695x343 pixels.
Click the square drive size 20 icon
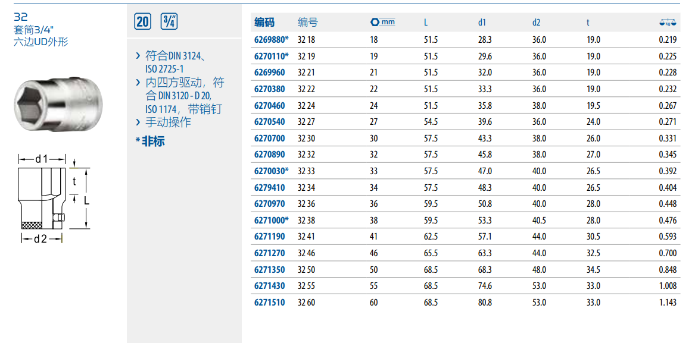coord(143,22)
